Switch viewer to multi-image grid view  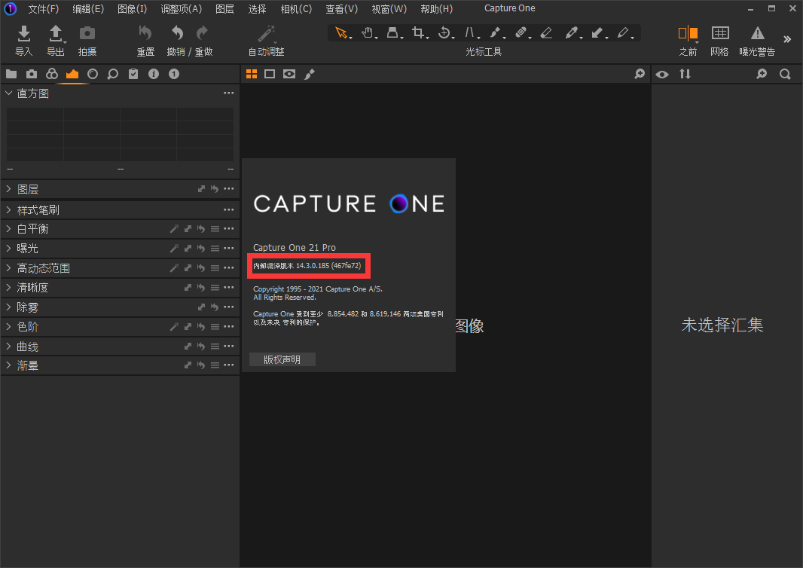252,75
